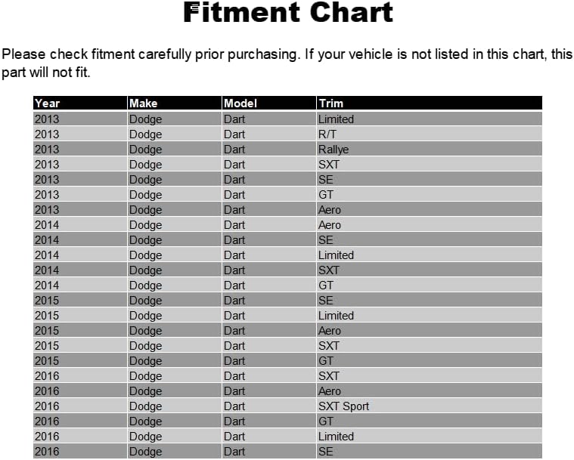Select the 2013 Limited trim cell

[x=429, y=119]
